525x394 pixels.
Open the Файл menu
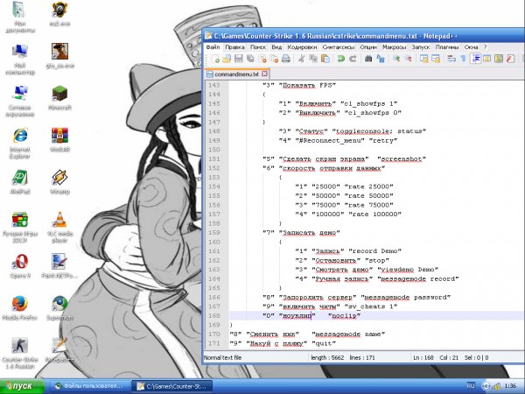coord(213,46)
